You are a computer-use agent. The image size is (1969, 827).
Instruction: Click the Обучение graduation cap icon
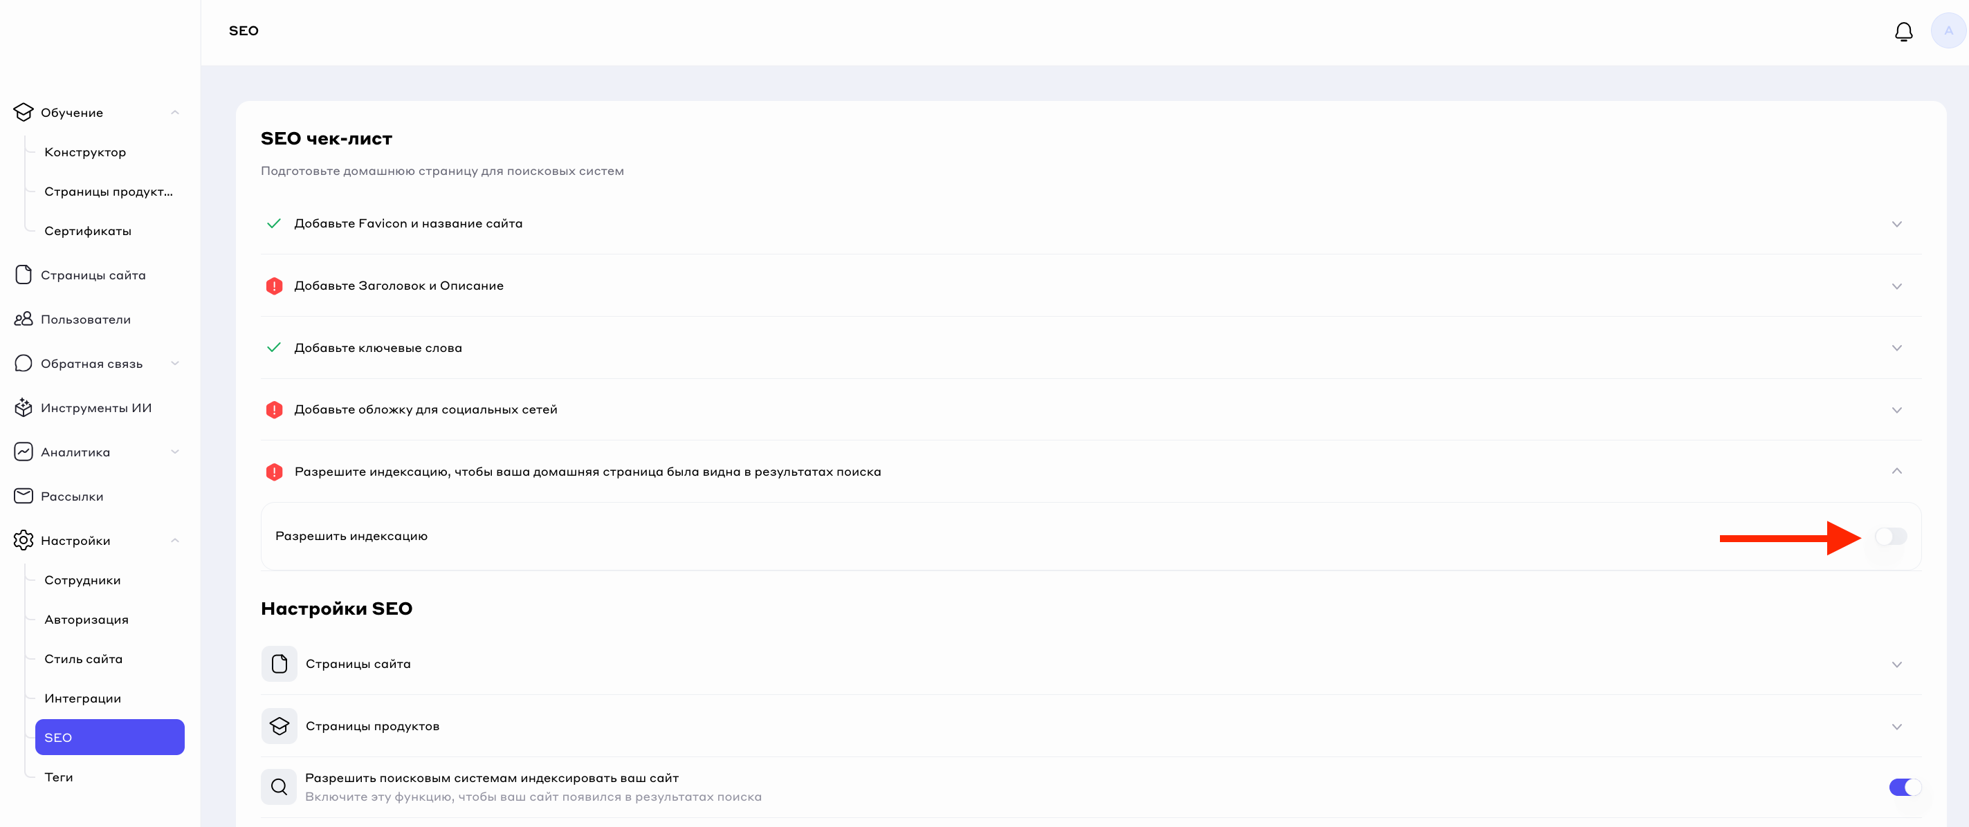[24, 112]
